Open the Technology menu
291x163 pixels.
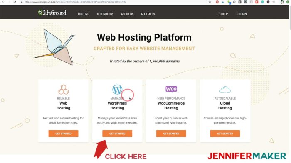click(x=105, y=14)
